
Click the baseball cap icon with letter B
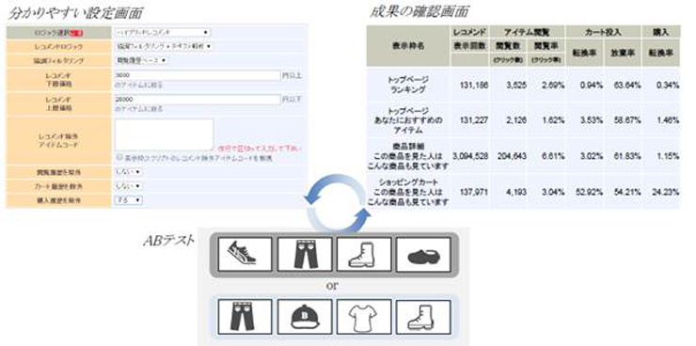click(x=305, y=317)
